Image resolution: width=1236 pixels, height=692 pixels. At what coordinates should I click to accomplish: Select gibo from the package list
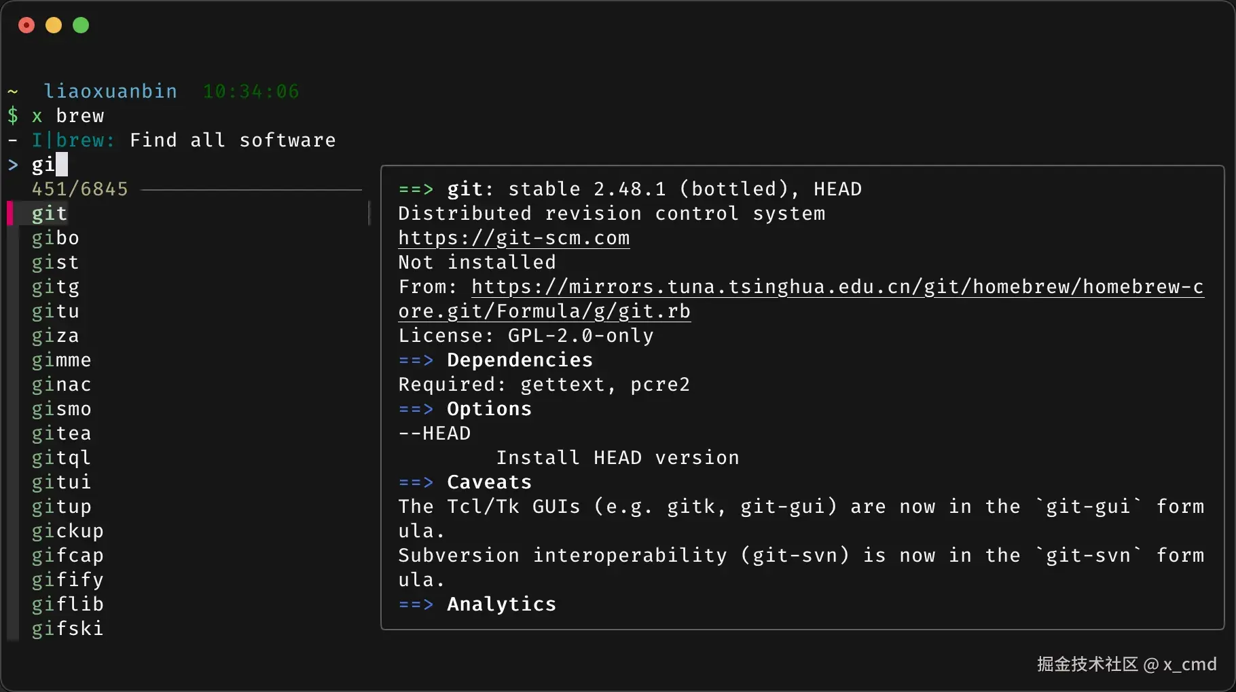pos(56,237)
